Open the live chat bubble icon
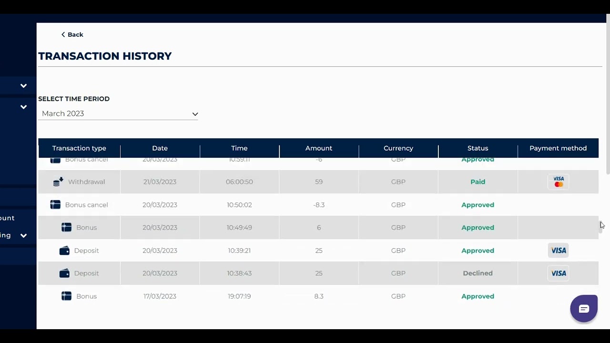 [x=584, y=309]
